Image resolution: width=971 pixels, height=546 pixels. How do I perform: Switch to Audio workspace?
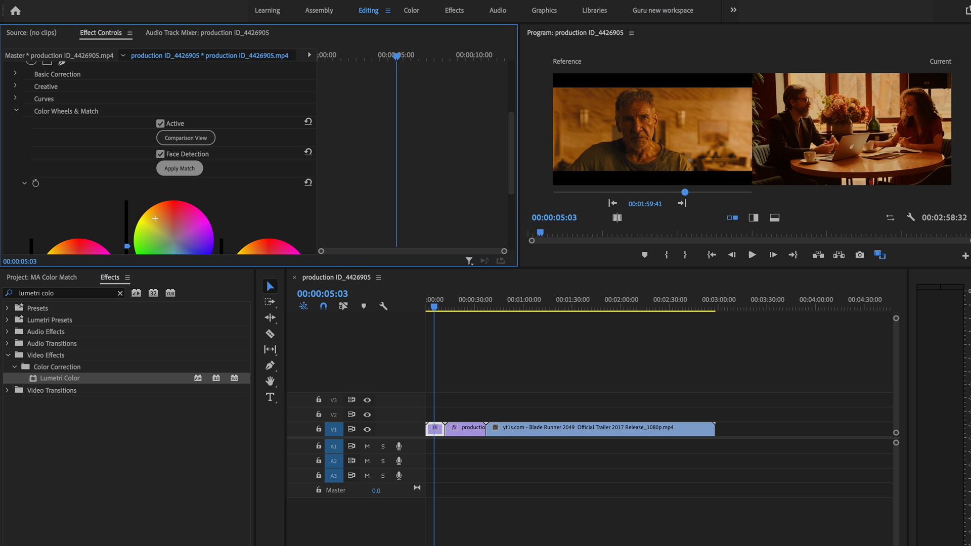point(498,10)
